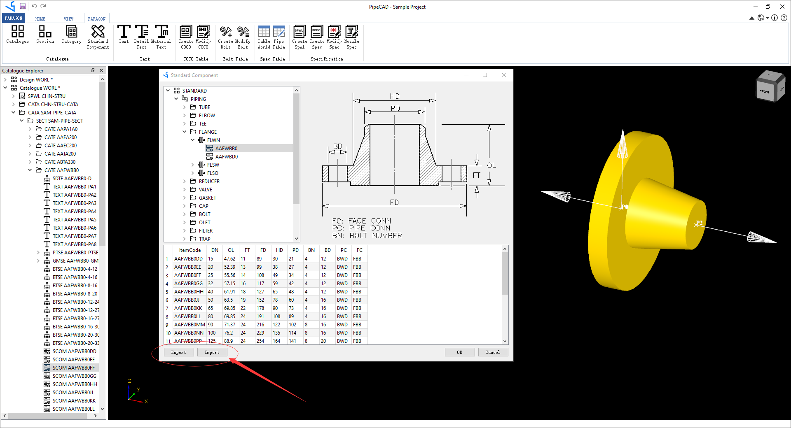Click the Import button

212,352
